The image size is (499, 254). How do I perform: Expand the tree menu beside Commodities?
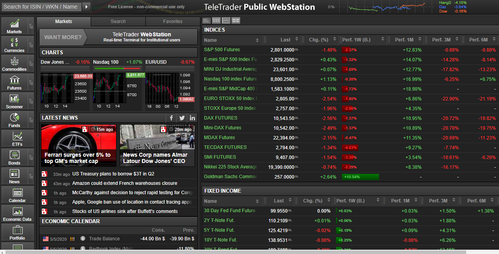(x=31, y=64)
